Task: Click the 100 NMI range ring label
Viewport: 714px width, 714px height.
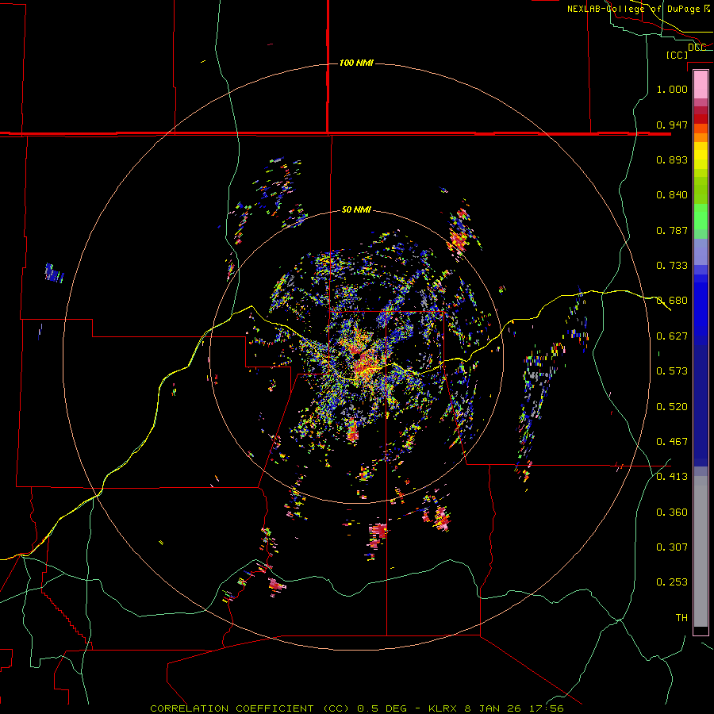Action: [356, 63]
